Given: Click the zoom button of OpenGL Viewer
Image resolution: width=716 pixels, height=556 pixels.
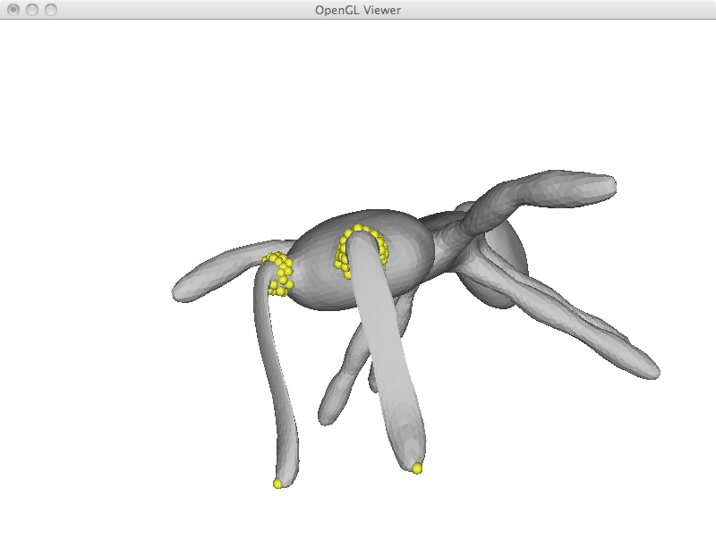Looking at the screenshot, I should tap(51, 10).
